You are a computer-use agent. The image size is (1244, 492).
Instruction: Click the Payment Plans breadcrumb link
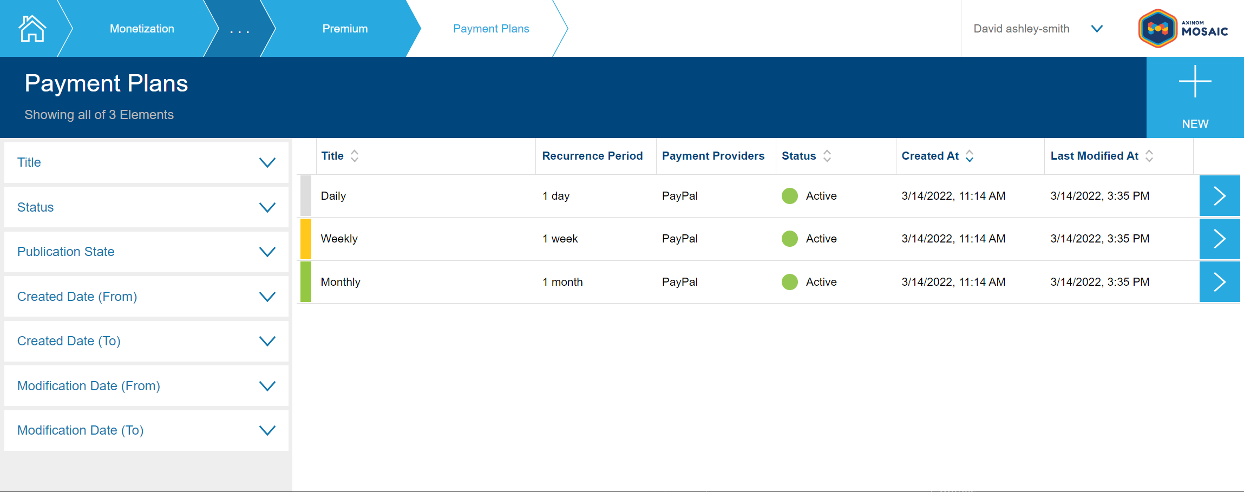click(x=491, y=29)
